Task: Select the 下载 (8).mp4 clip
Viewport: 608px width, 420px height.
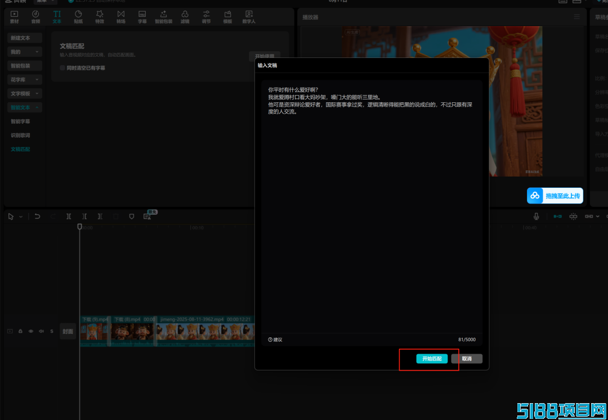Action: click(133, 331)
